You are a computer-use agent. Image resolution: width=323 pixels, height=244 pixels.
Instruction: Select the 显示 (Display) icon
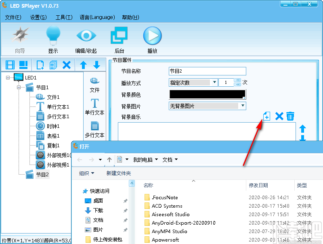54,35
